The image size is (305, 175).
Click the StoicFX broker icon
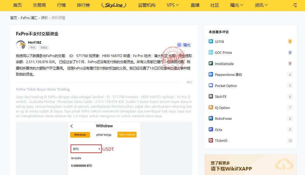click(x=211, y=96)
